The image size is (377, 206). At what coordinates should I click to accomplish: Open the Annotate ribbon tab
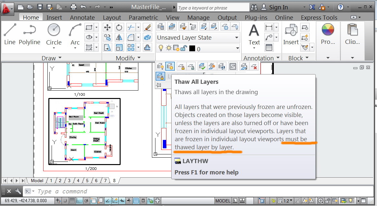pyautogui.click(x=82, y=17)
